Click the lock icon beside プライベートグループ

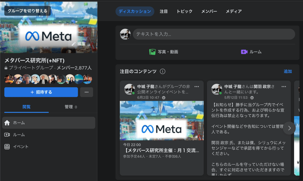(6, 68)
